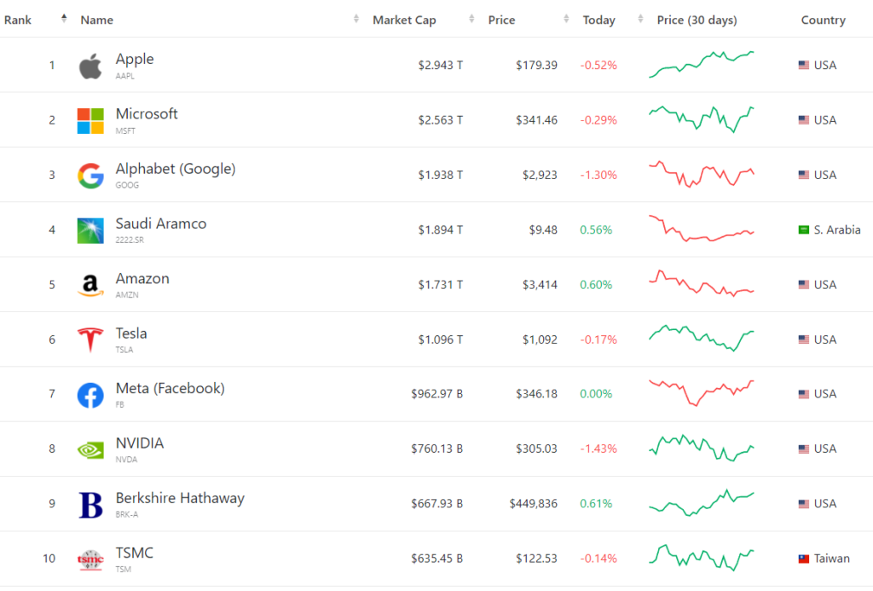Open the Meta (Facebook) company link
The width and height of the screenshot is (873, 591).
coord(171,388)
